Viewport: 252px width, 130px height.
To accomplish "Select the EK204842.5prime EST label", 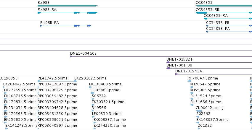I will point(19,84).
